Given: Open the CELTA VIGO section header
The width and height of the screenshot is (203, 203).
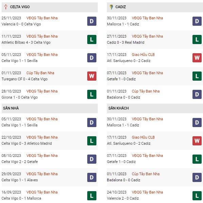Looking at the screenshot, I should [50, 7].
